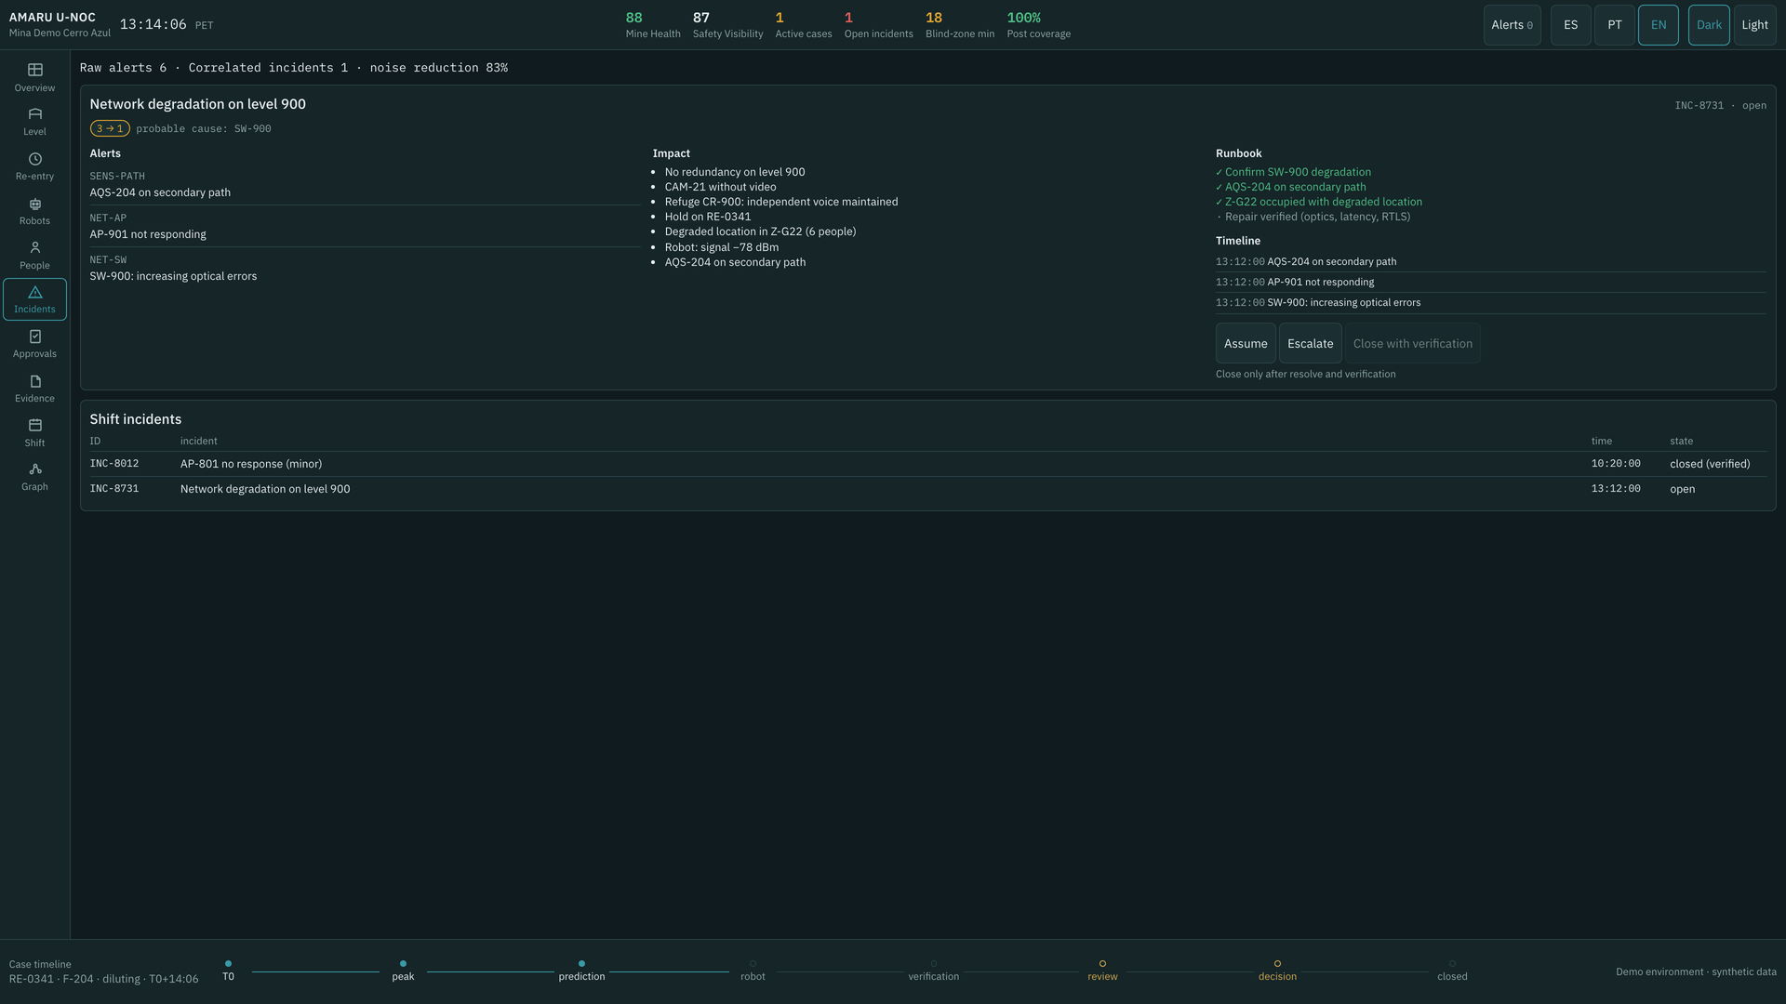The height and width of the screenshot is (1004, 1786).
Task: Go to the Level view icon
Action: 34,114
